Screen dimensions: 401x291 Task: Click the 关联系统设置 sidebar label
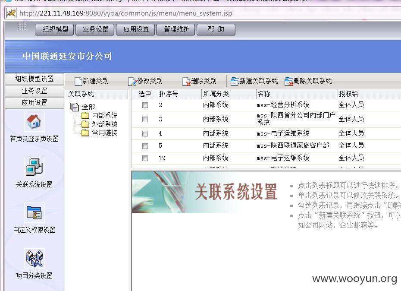click(34, 184)
